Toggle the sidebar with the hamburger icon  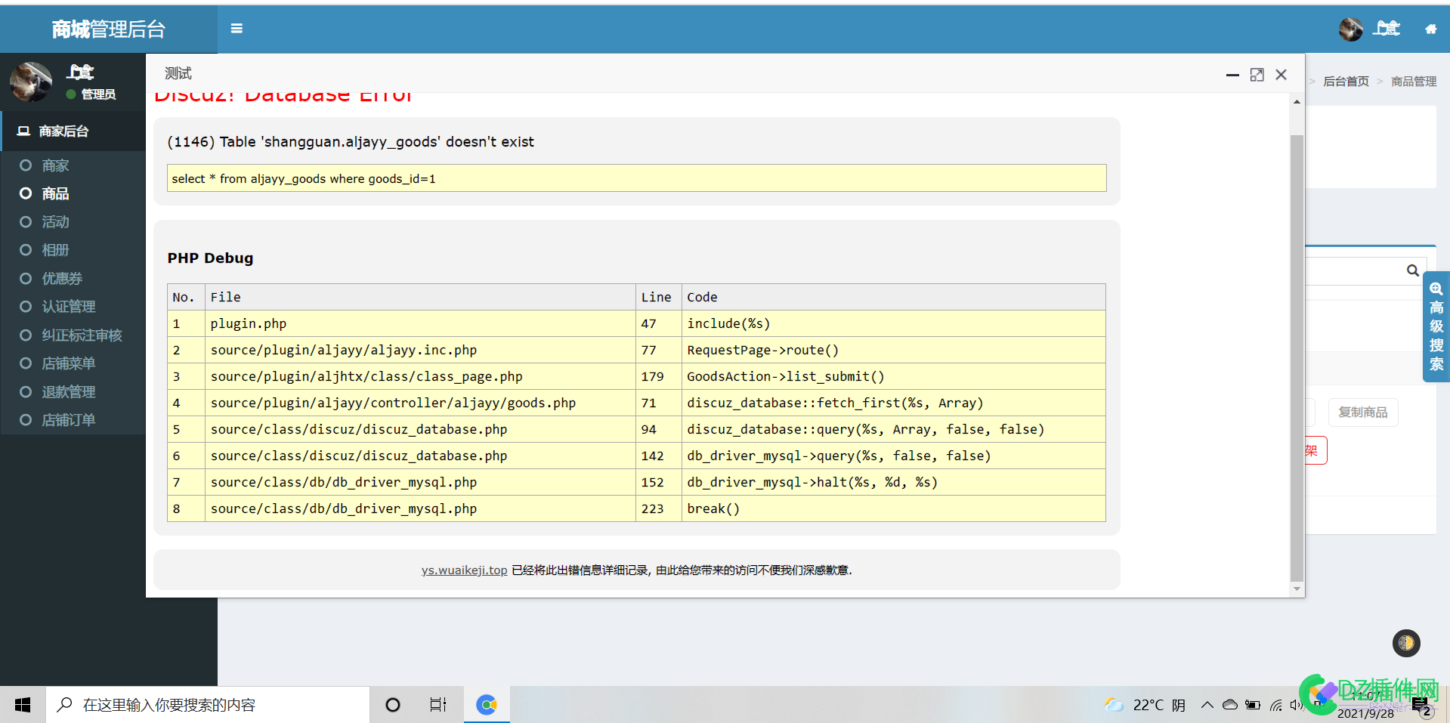[x=237, y=29]
